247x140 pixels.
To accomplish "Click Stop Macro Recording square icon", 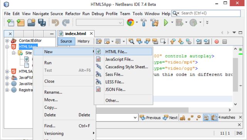I will [225, 42].
